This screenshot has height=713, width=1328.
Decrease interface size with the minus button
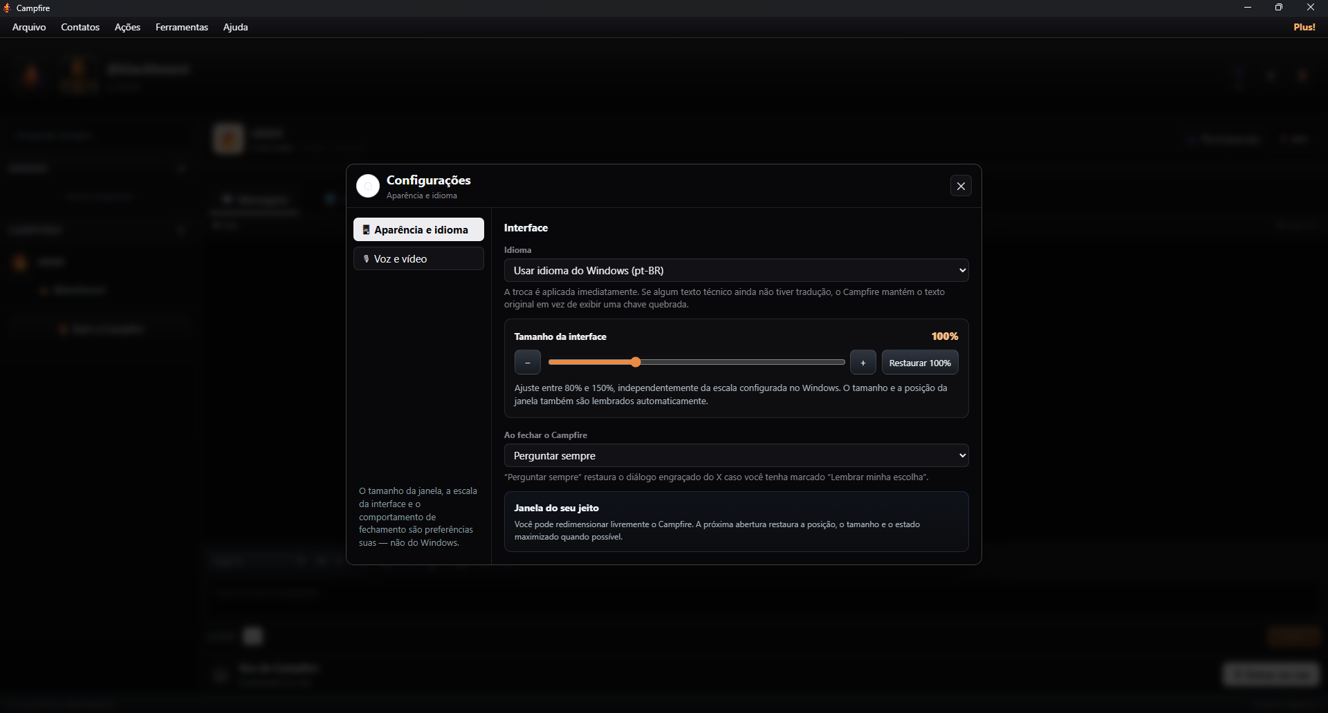tap(528, 363)
